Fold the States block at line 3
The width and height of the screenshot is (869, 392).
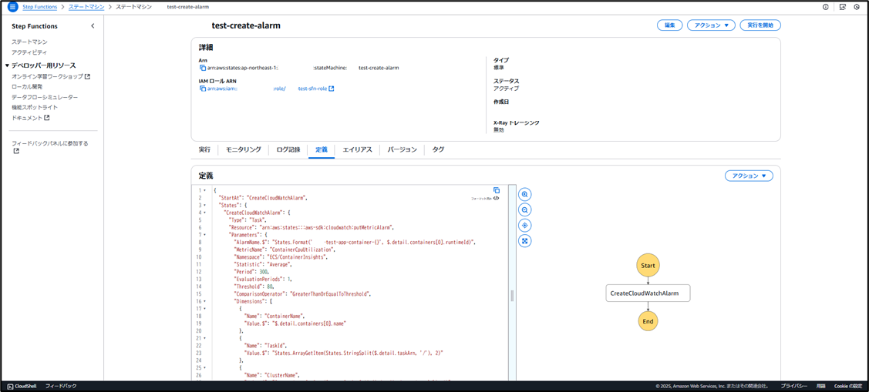(204, 206)
